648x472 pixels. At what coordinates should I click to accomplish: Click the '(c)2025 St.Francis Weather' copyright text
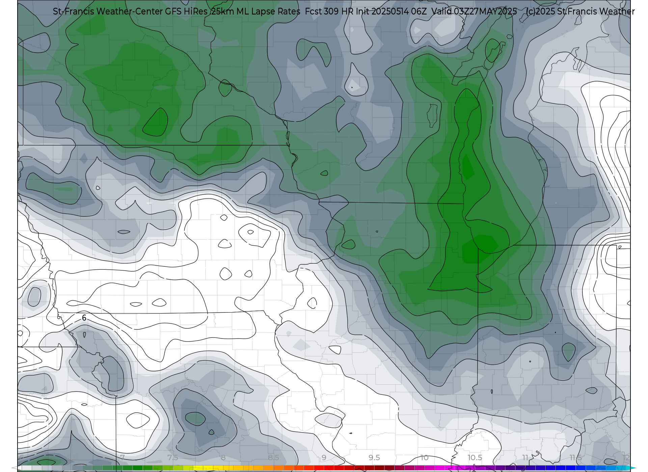click(580, 11)
